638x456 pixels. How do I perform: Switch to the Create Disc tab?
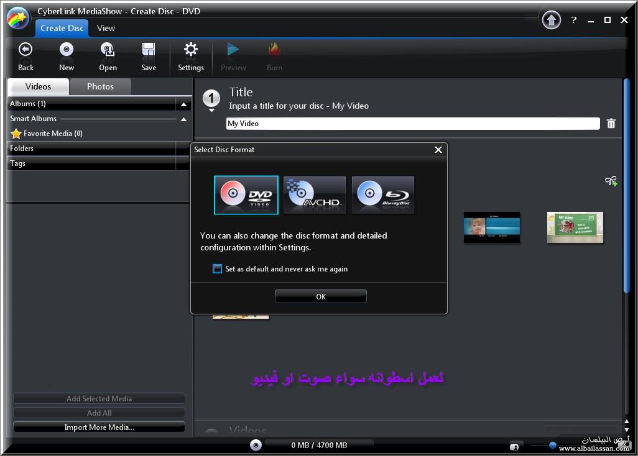click(x=62, y=28)
